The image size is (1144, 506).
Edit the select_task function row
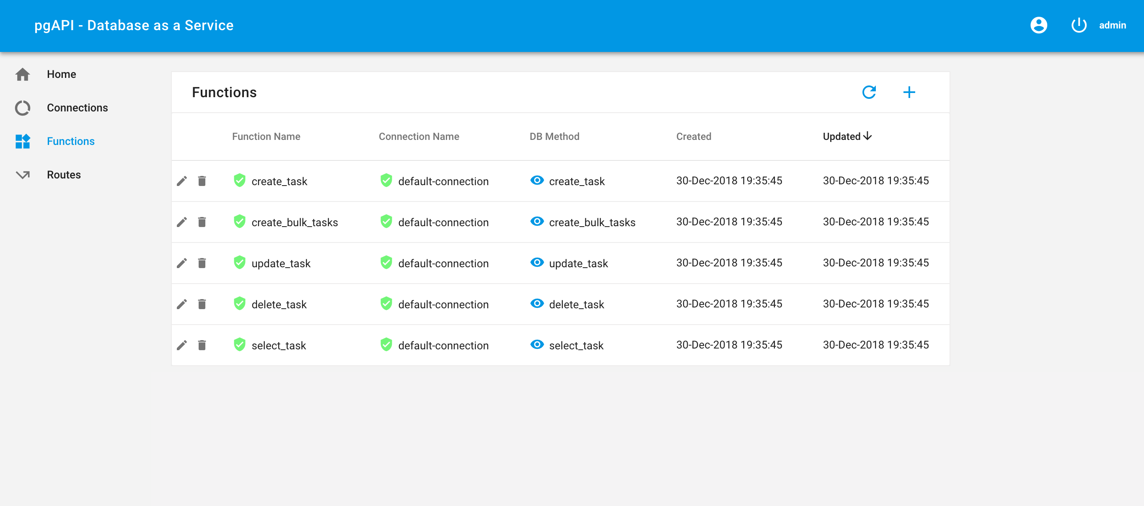[x=181, y=345]
